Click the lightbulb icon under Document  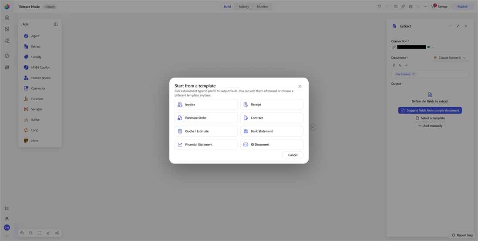click(394, 65)
